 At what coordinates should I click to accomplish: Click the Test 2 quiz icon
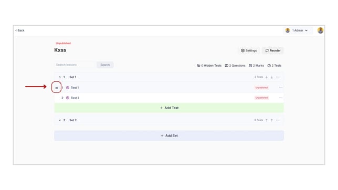[x=68, y=98]
